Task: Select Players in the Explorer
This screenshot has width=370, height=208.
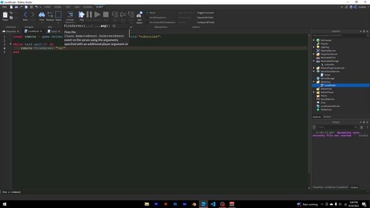Action: coord(324,44)
